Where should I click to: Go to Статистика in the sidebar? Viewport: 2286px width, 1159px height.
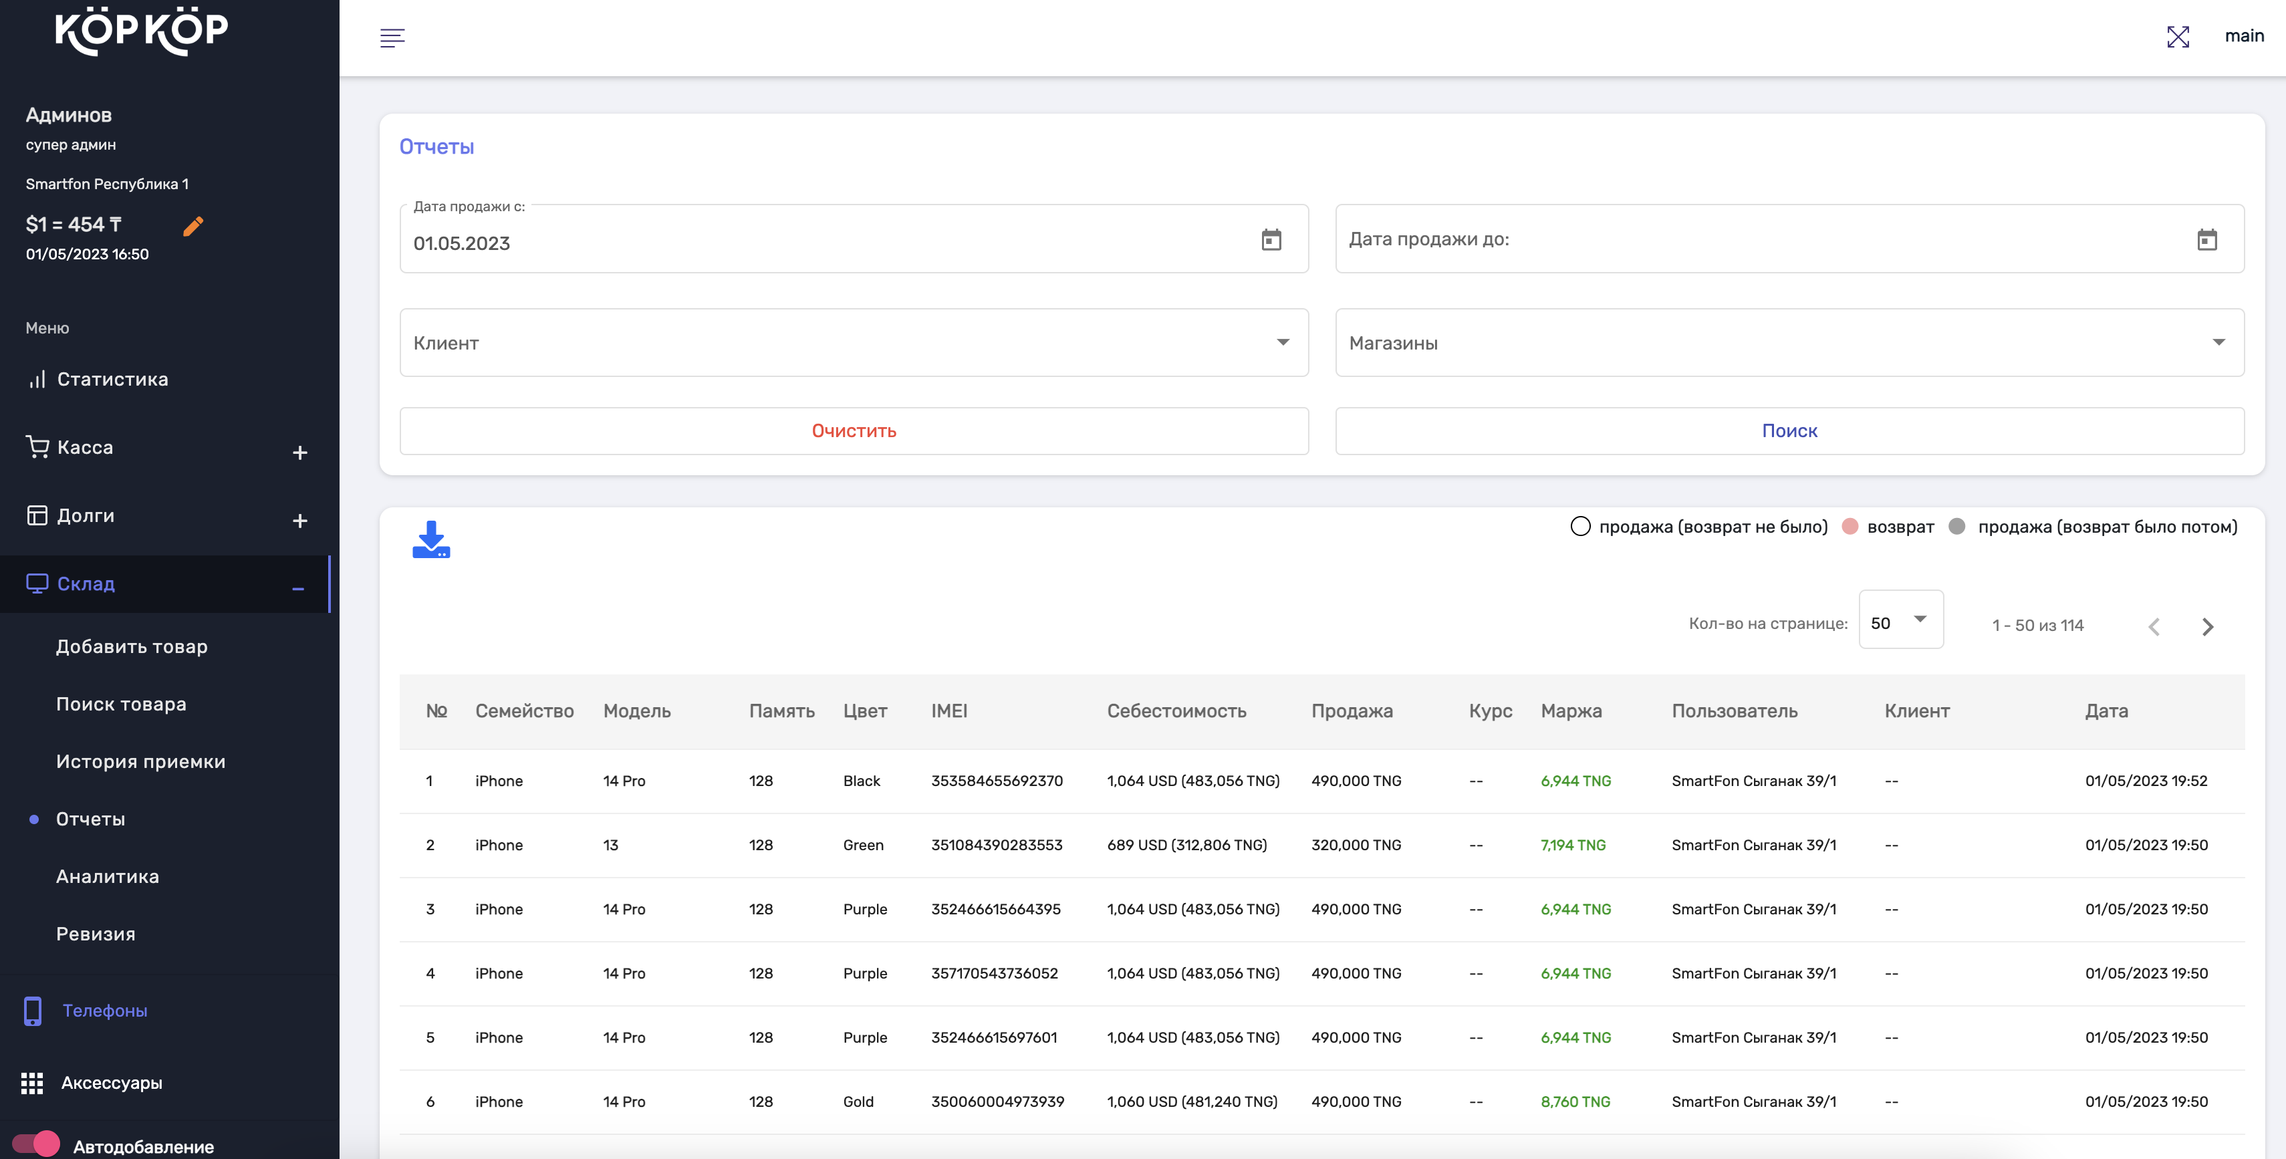pos(112,379)
